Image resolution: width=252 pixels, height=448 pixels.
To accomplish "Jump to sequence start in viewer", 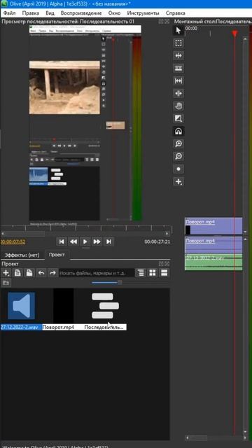I will point(62,241).
